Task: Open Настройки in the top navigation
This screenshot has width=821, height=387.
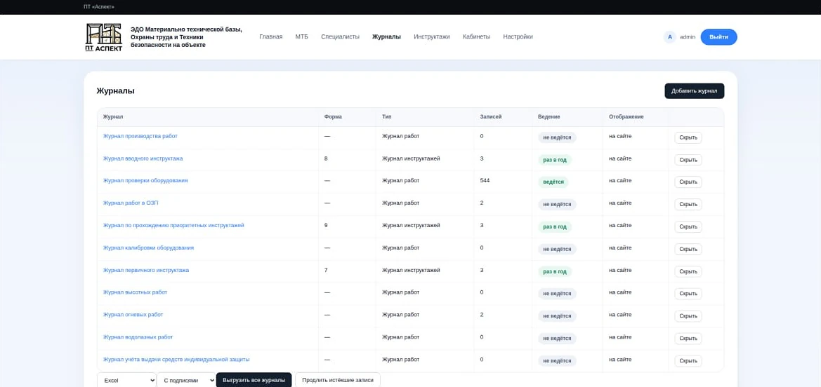Action: coord(518,36)
